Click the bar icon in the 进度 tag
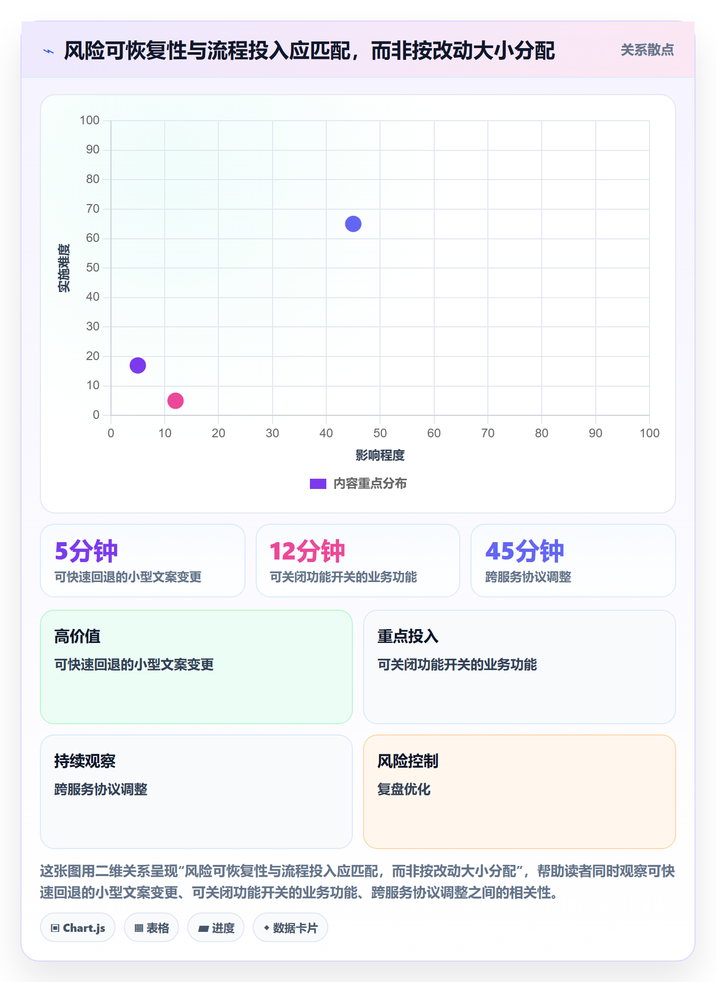This screenshot has width=716, height=982. (203, 929)
